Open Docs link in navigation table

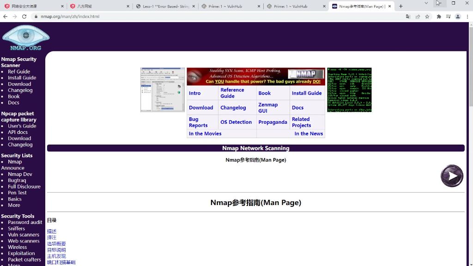point(297,108)
